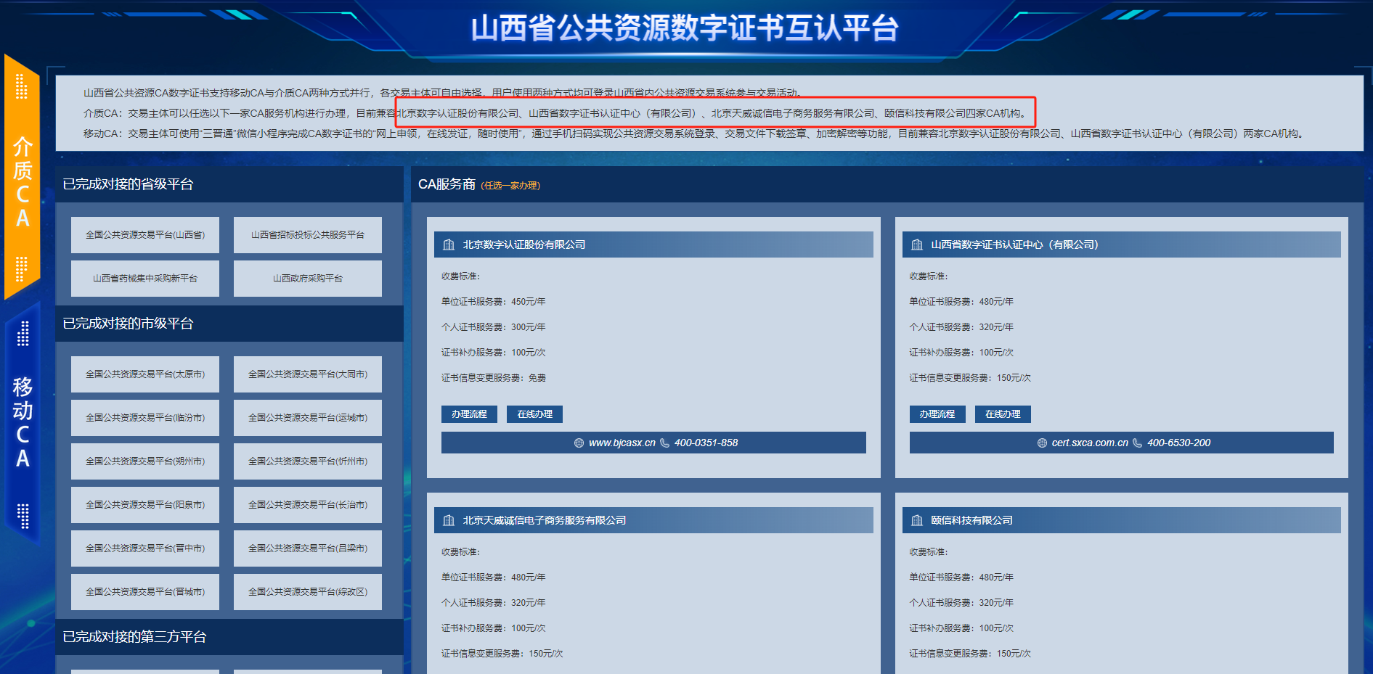Switch to the 介质CA side tab

pyautogui.click(x=22, y=178)
